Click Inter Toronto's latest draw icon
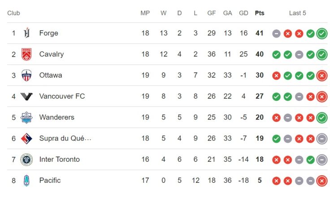 pos(322,160)
